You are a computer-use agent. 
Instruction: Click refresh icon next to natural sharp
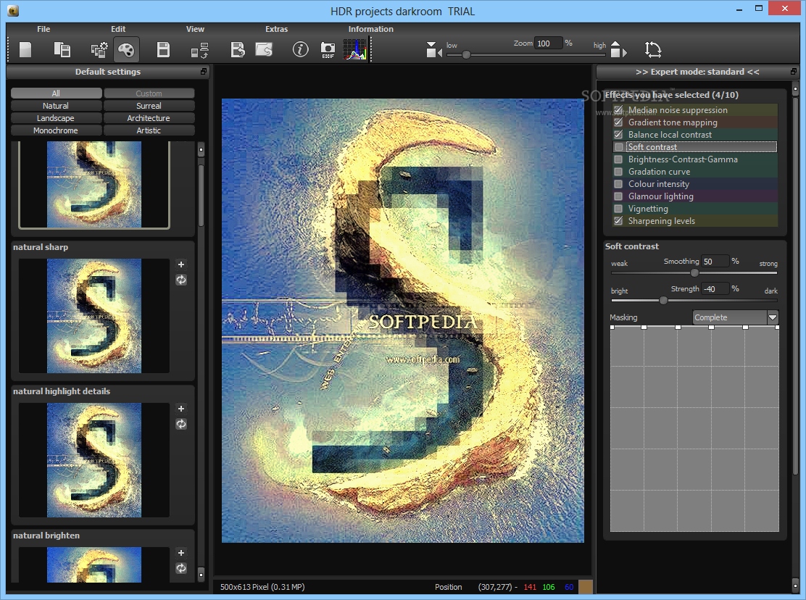pos(181,280)
